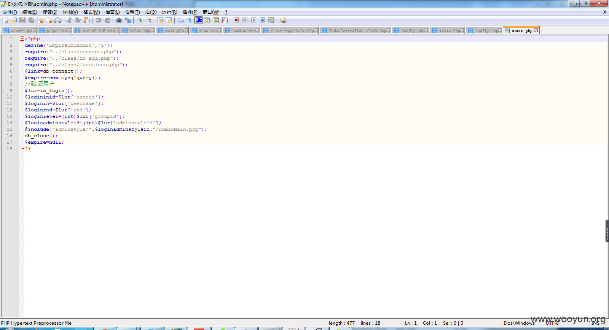
Task: Click the Copy toolbar icon
Action: pos(78,20)
